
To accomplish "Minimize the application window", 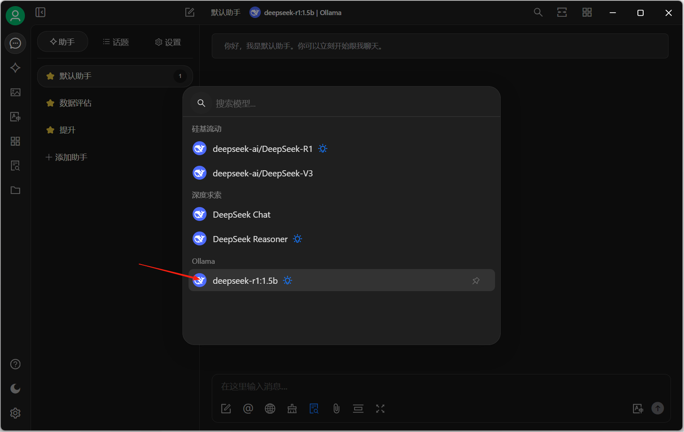I will (x=613, y=13).
